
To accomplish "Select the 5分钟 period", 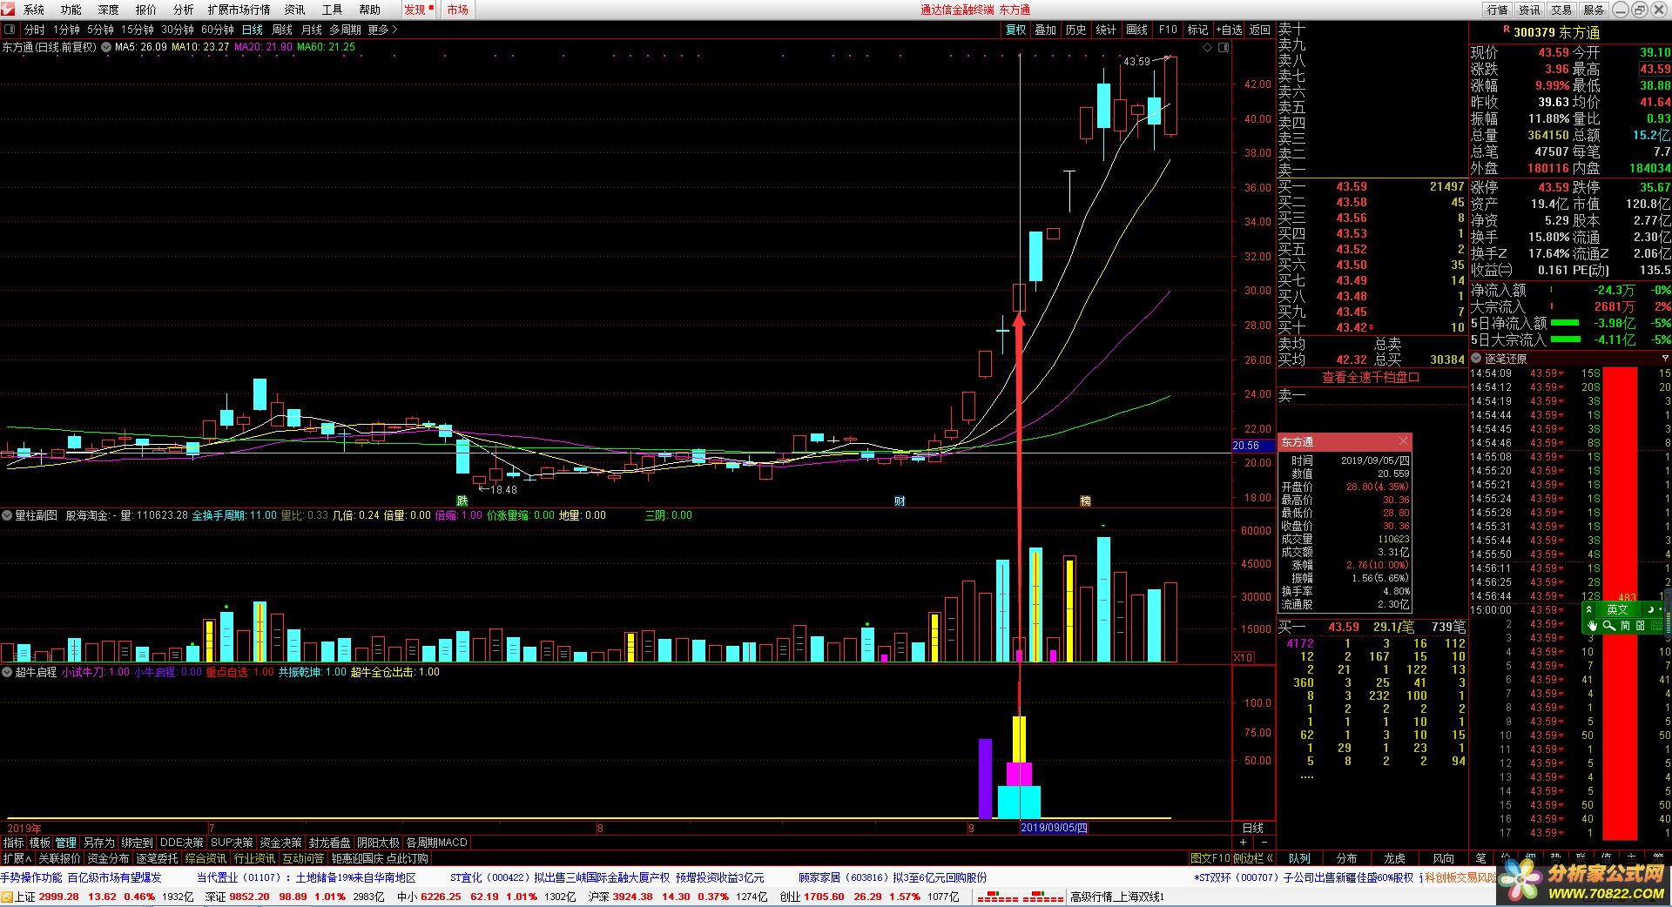I will point(100,30).
